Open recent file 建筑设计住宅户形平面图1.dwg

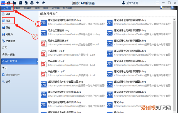coord(139,94)
